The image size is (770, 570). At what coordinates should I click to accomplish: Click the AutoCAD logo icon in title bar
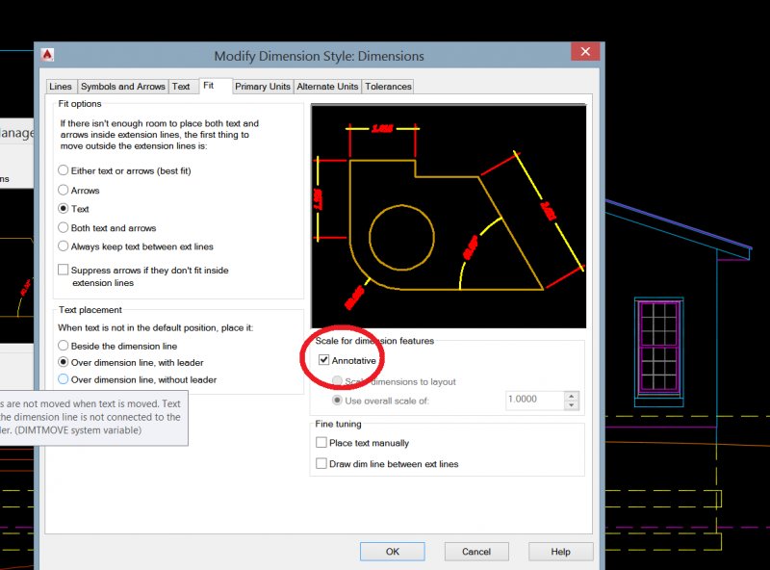48,55
